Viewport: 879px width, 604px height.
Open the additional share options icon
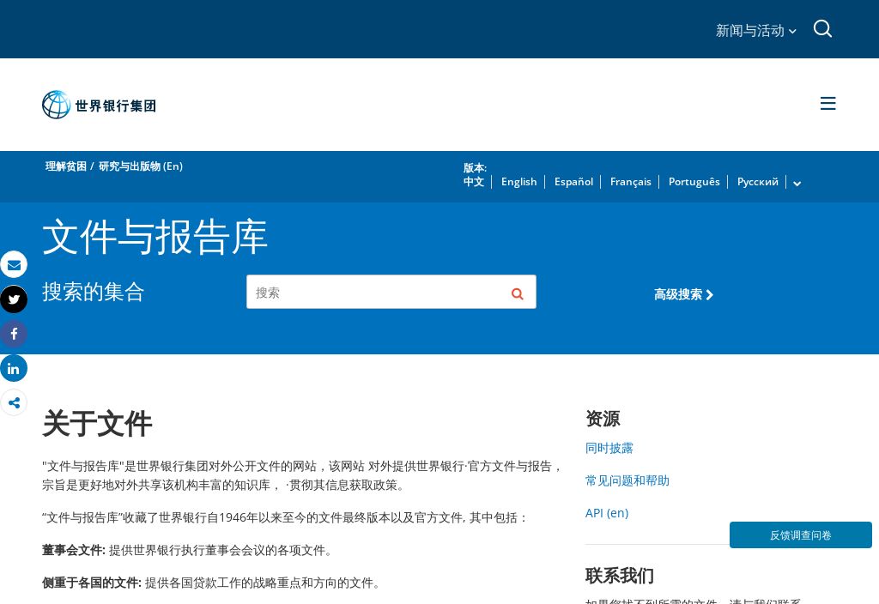pos(14,402)
